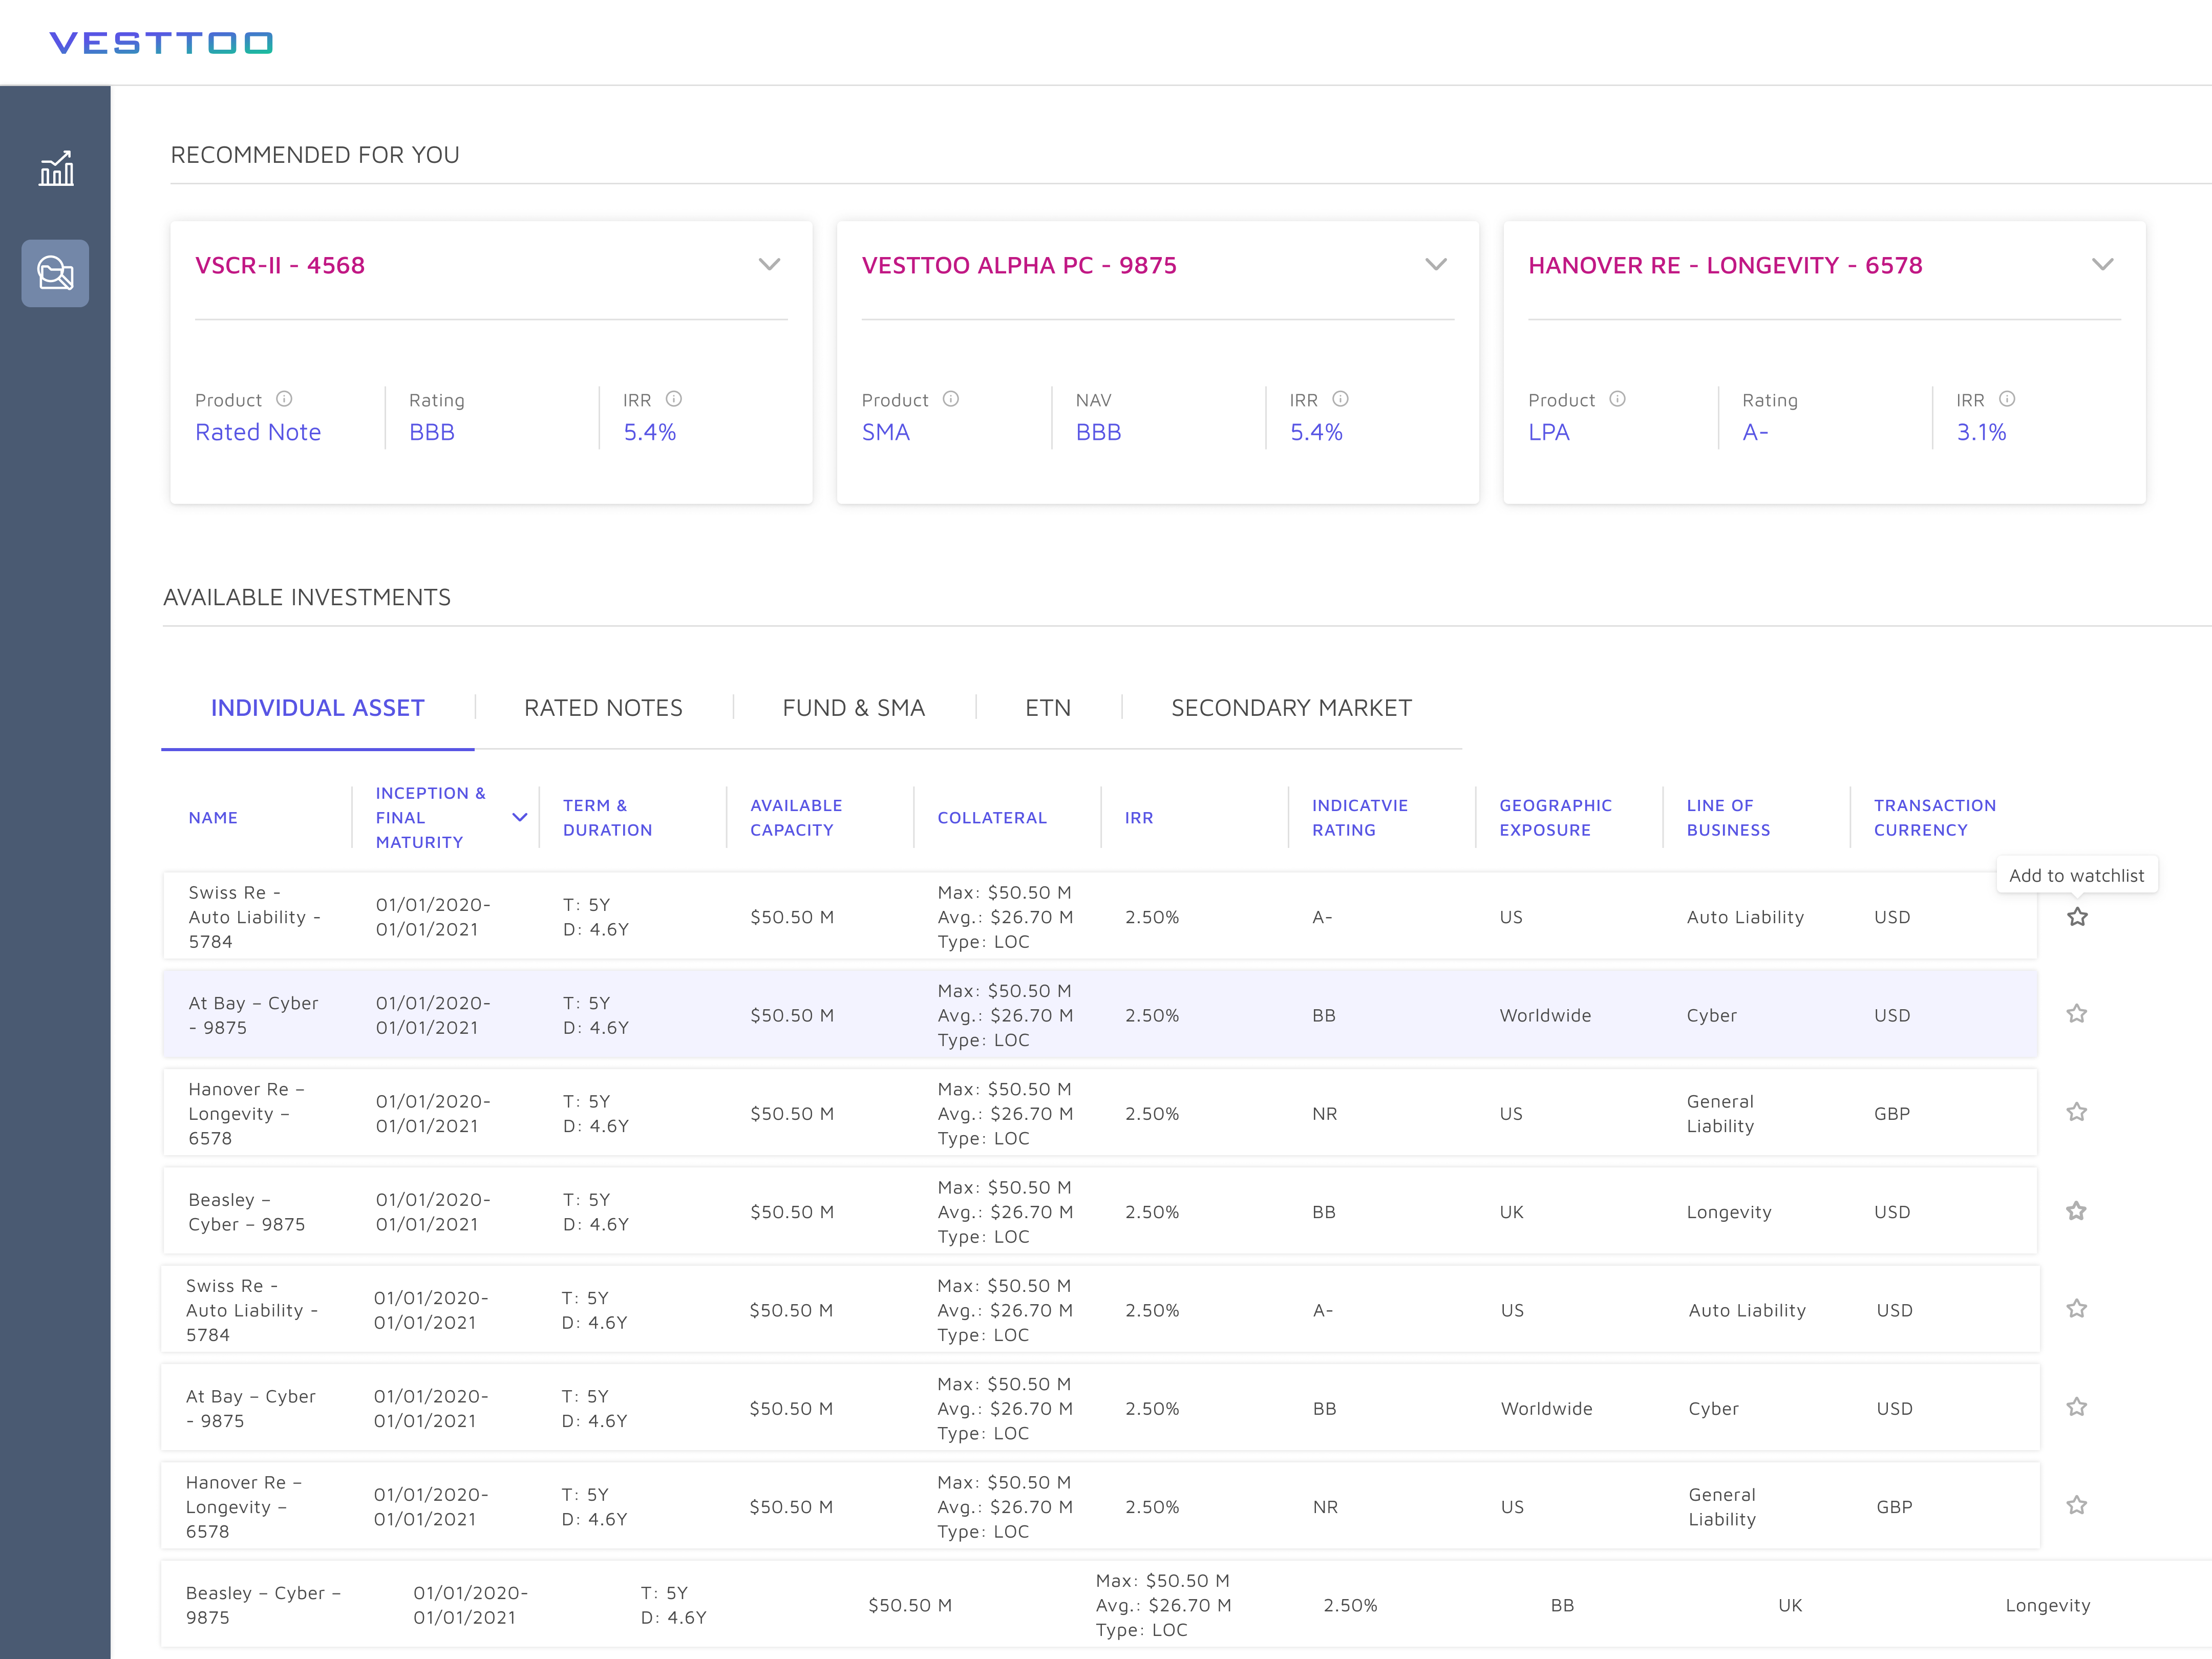Sort by the Name column header
Viewport: 2212px width, 1659px height.
pyautogui.click(x=213, y=818)
